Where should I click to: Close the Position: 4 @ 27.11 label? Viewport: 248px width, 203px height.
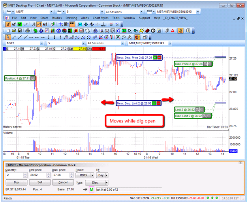coord(32,78)
